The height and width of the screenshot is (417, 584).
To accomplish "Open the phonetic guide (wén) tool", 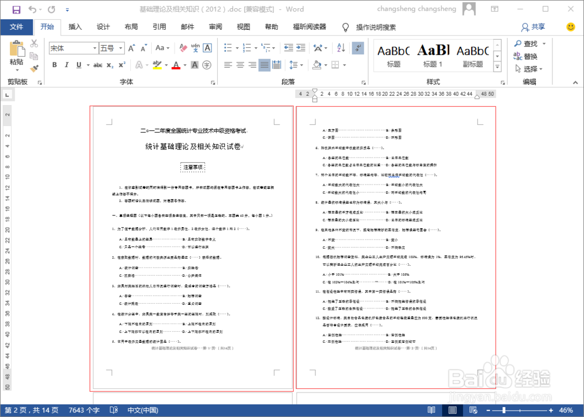I will [195, 48].
